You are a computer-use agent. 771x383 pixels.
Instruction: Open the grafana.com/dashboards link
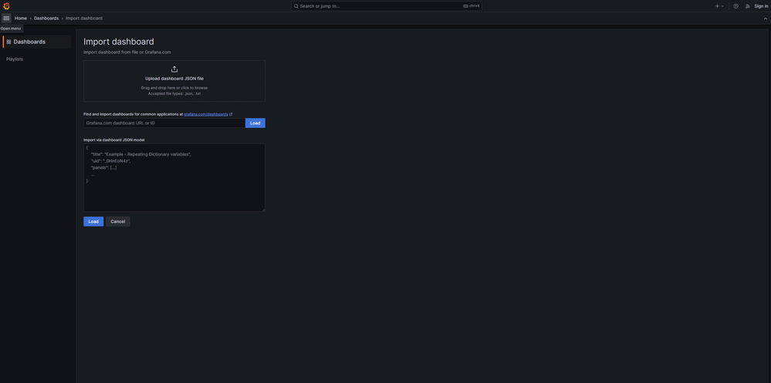click(206, 114)
